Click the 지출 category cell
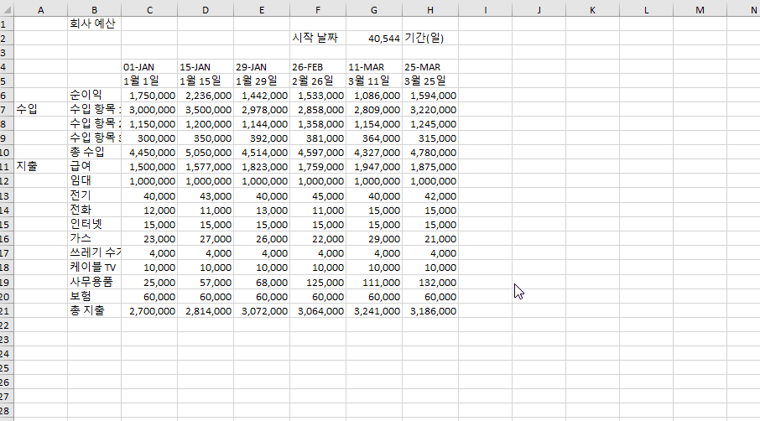The height and width of the screenshot is (421, 760). (x=41, y=167)
